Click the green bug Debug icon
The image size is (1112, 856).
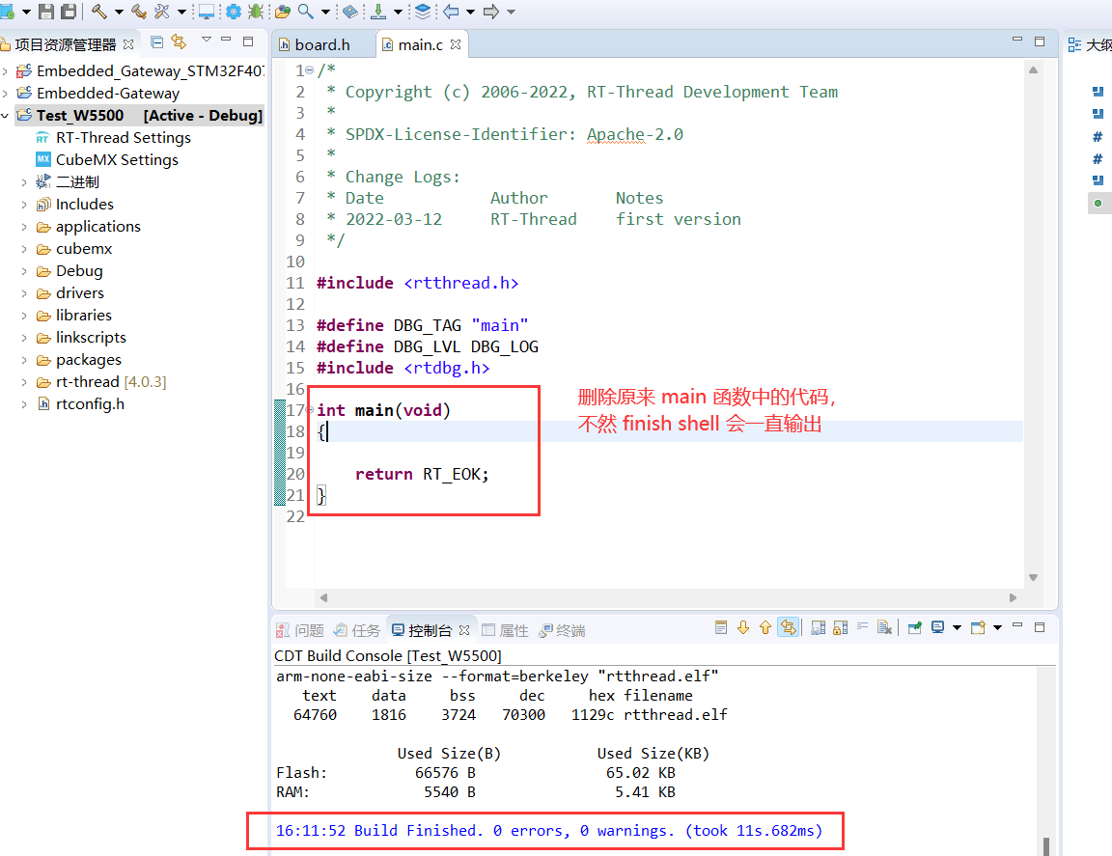pos(256,12)
